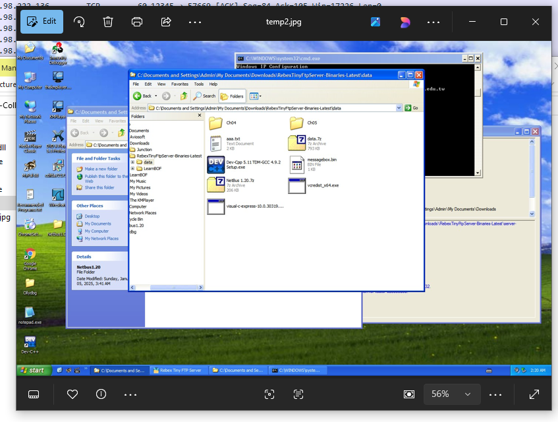This screenshot has height=422, width=558.
Task: Show file info with the info icon
Action: pos(101,394)
